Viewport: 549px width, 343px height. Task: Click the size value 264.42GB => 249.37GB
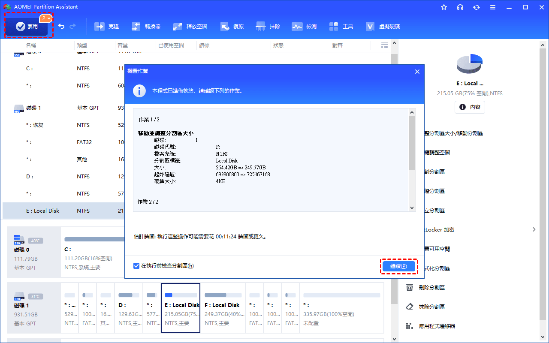[x=241, y=168]
